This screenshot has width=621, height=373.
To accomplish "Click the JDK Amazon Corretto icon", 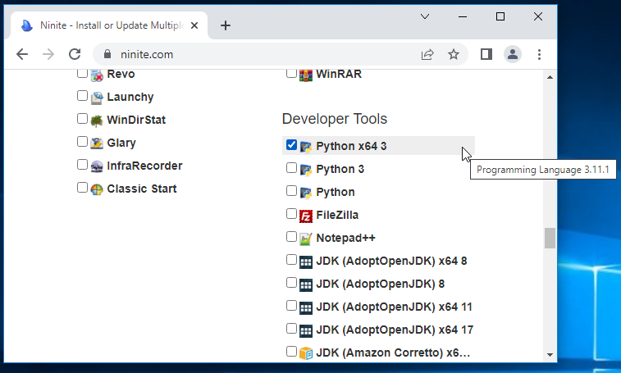I will [306, 353].
